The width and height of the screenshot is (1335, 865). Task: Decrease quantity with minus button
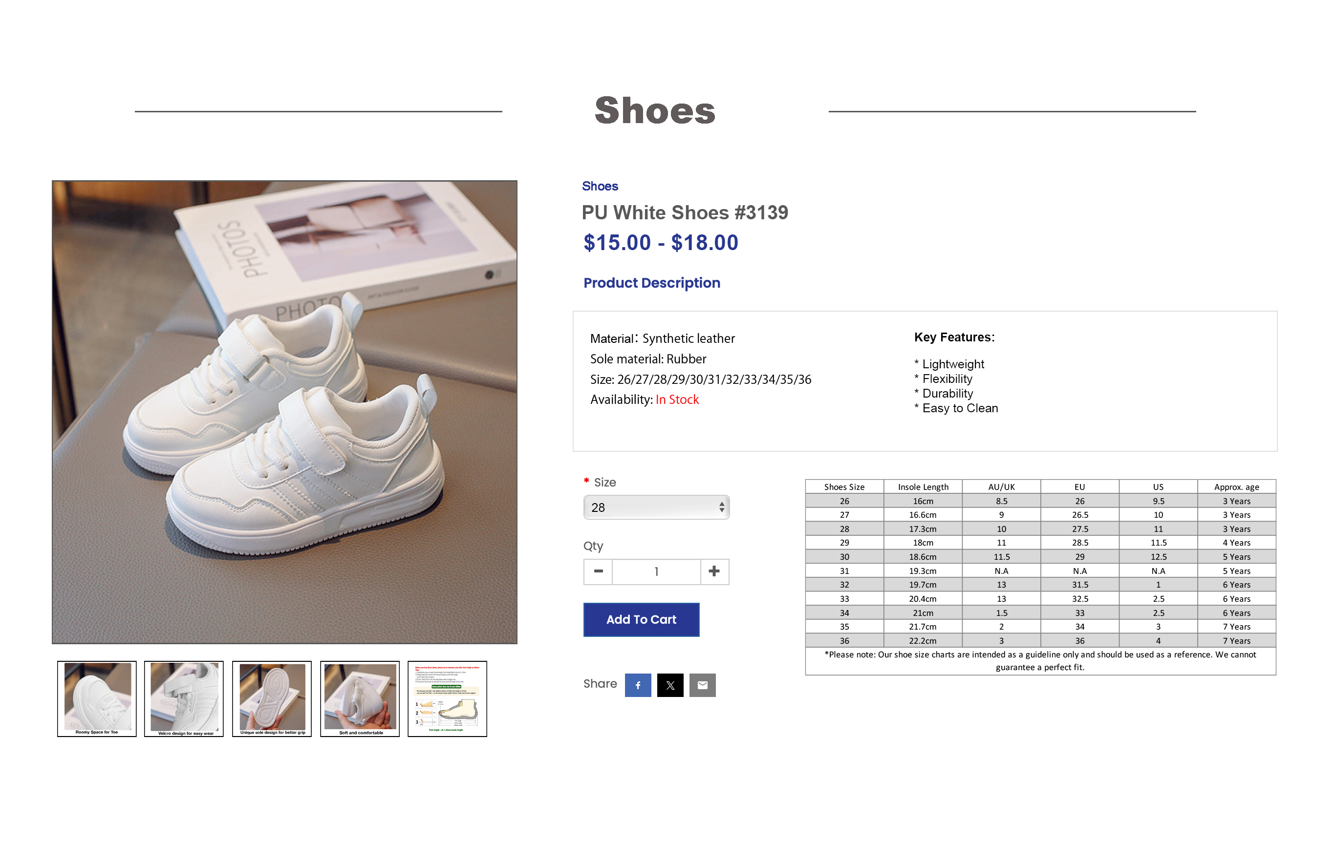[598, 571]
